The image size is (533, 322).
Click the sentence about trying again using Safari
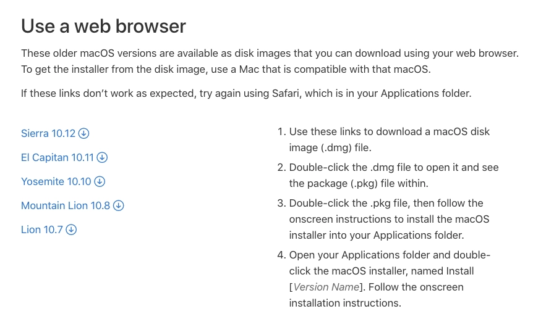(x=245, y=94)
